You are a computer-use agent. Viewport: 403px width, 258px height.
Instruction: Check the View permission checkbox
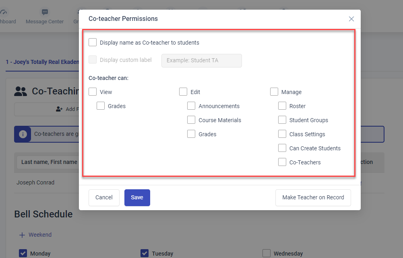[x=93, y=92]
